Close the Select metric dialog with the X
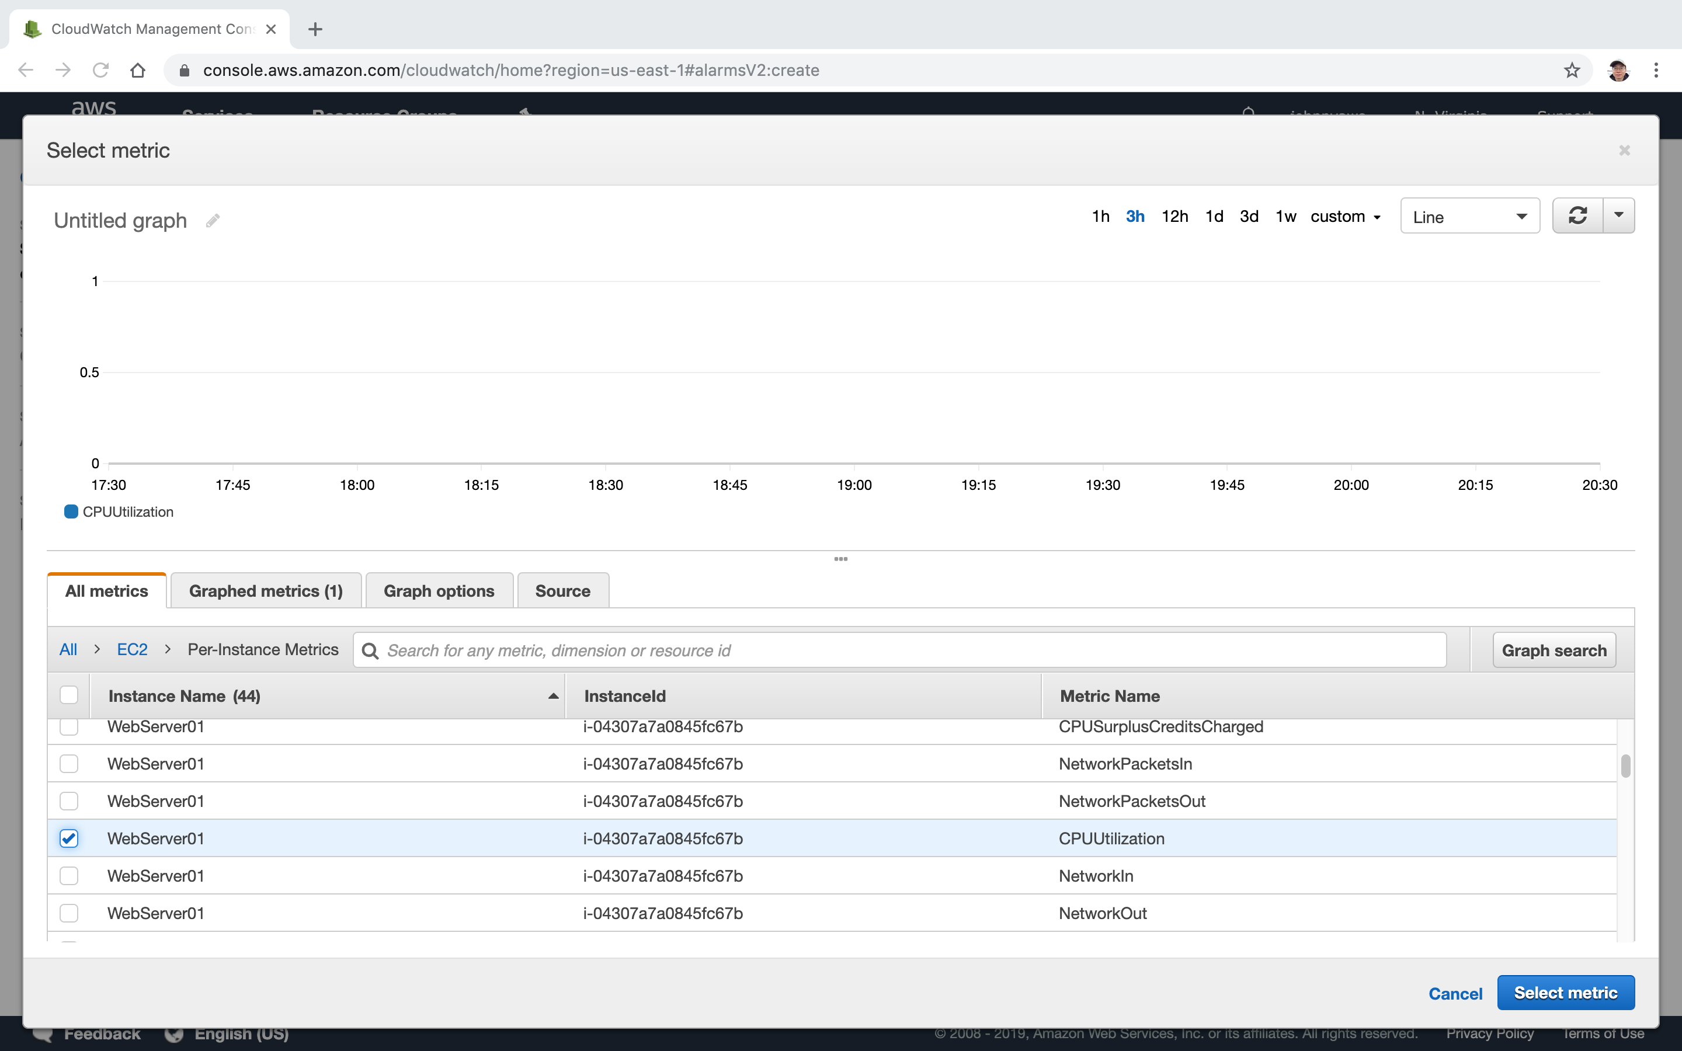Image resolution: width=1682 pixels, height=1051 pixels. pos(1624,150)
